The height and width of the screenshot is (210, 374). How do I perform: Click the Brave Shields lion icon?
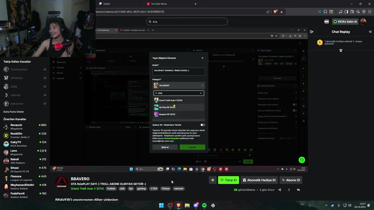coord(275,12)
